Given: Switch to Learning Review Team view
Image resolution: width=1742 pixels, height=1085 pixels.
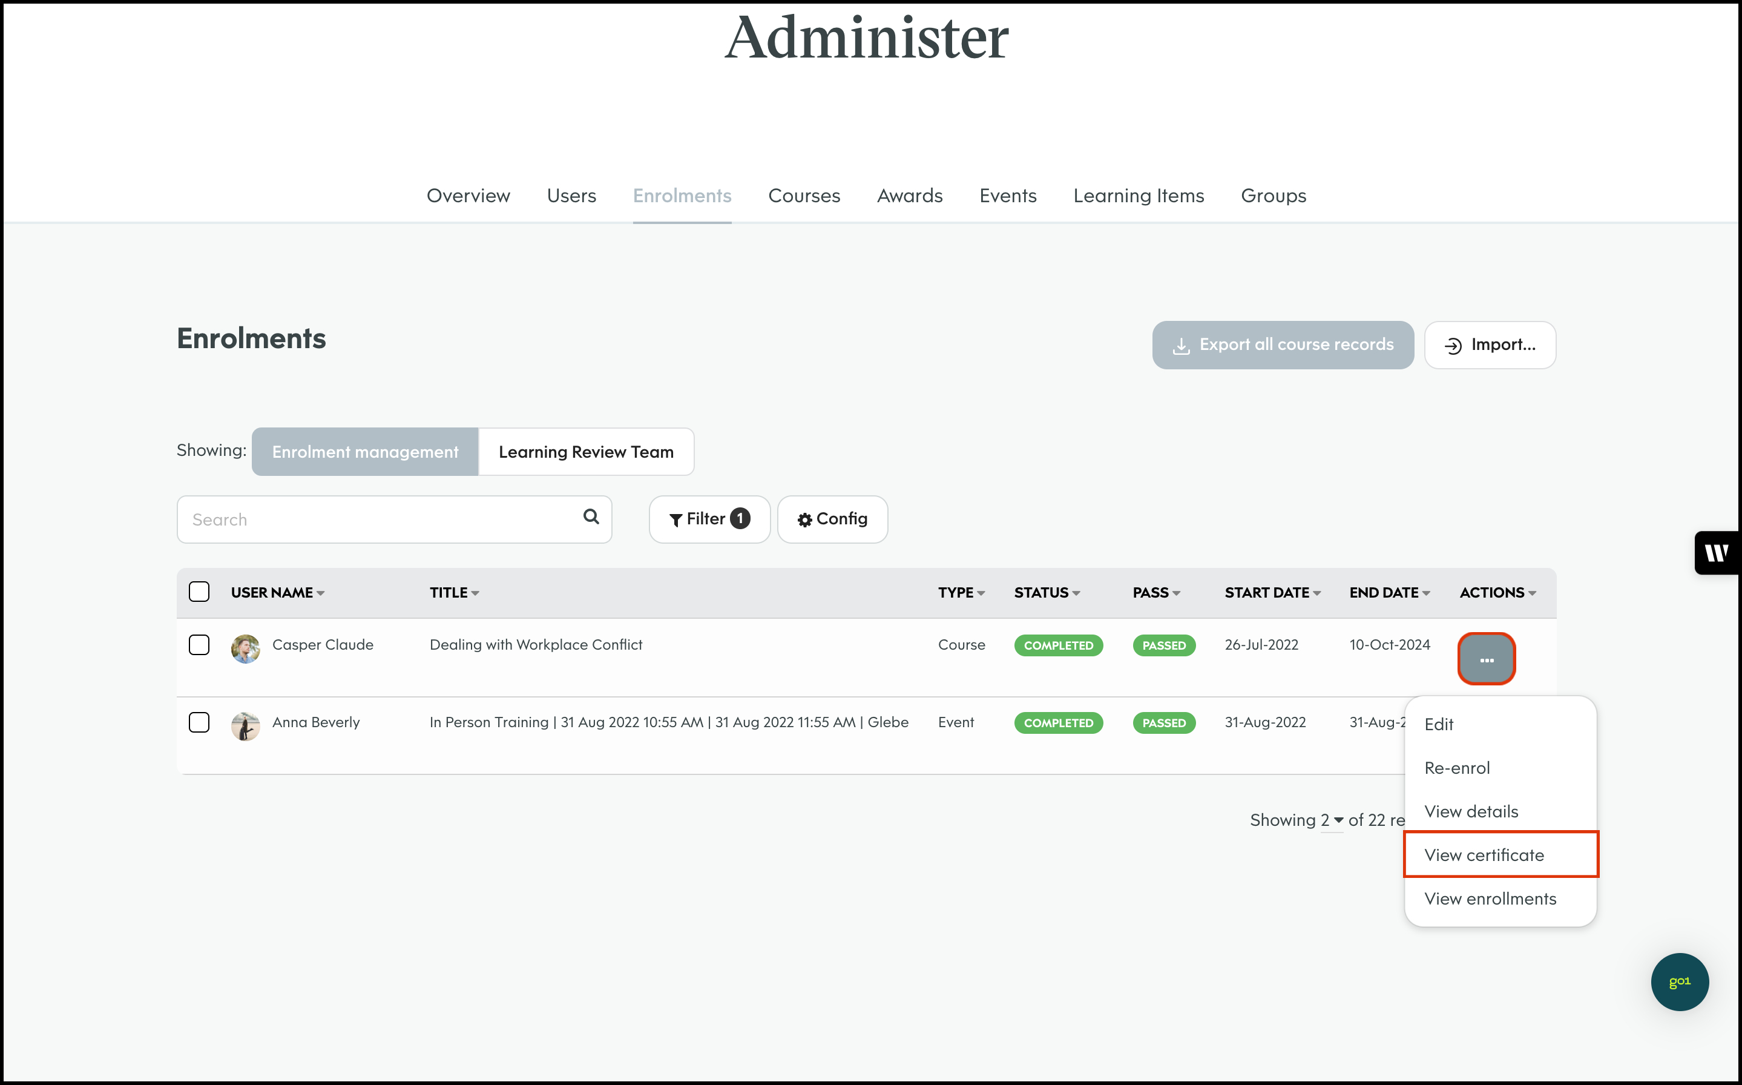Looking at the screenshot, I should (585, 451).
